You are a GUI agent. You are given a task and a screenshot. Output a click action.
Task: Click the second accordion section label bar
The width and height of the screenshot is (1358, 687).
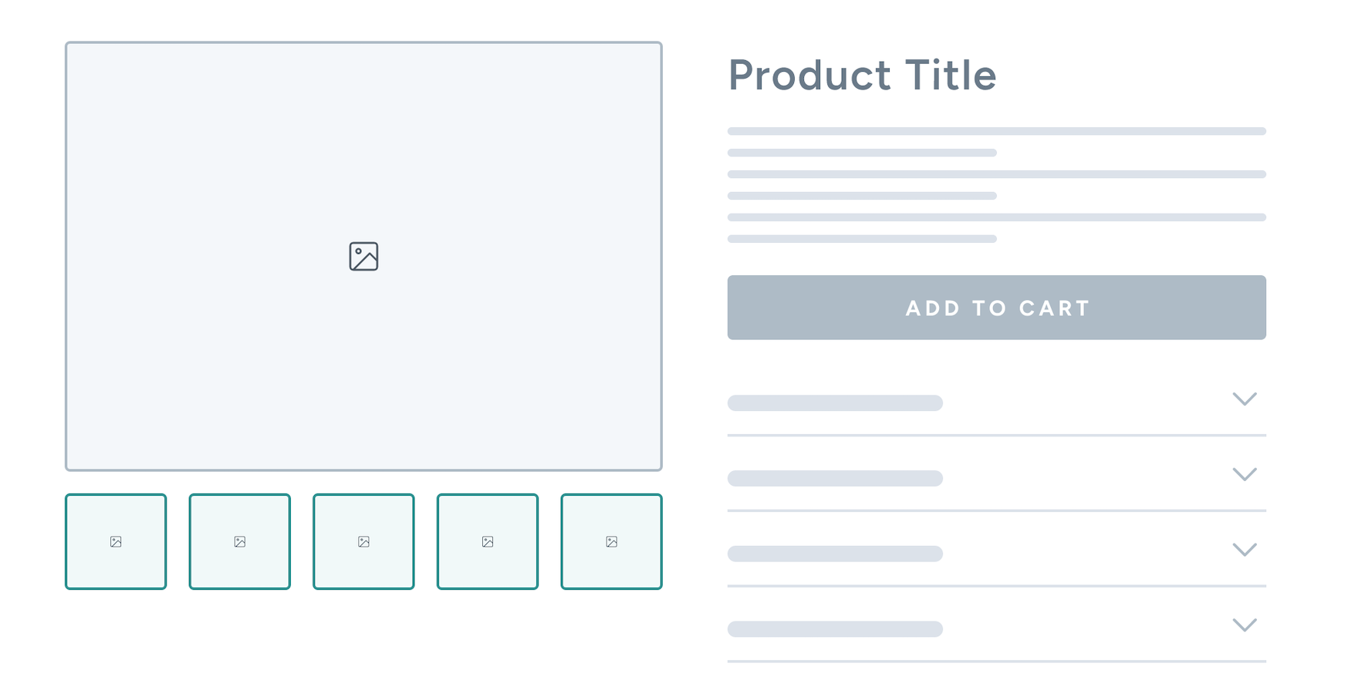835,478
